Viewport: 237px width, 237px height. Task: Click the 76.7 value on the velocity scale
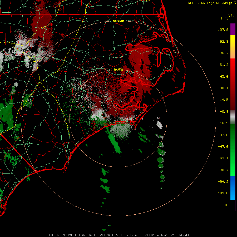coord(224,53)
